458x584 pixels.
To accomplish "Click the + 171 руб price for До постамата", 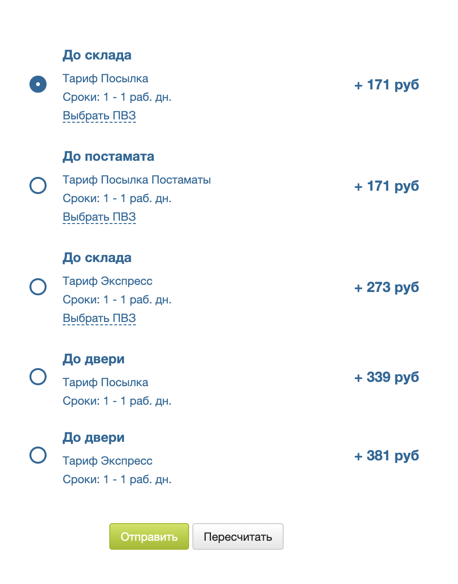I will click(387, 186).
